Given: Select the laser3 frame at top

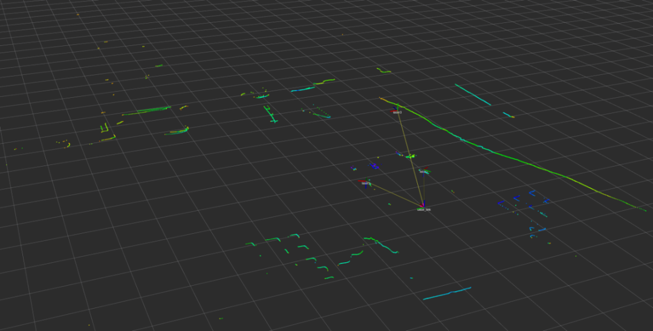Looking at the screenshot, I should tap(397, 112).
